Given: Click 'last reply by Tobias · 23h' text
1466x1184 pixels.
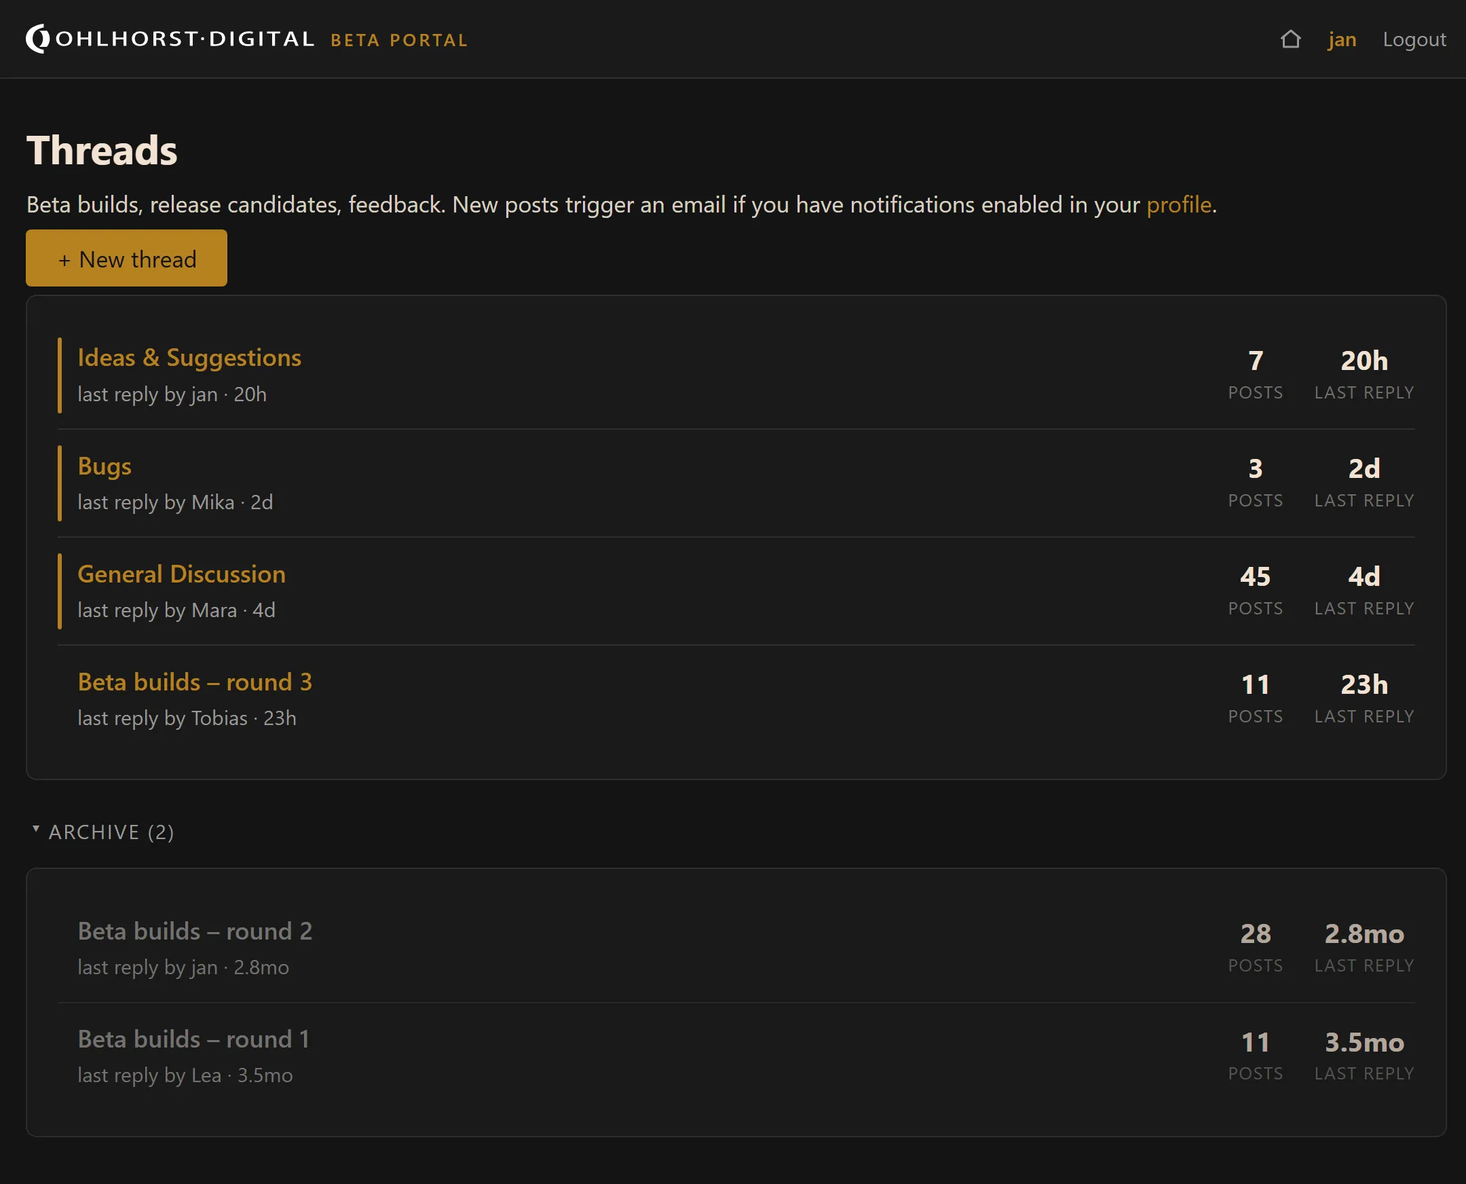Looking at the screenshot, I should [x=187, y=718].
